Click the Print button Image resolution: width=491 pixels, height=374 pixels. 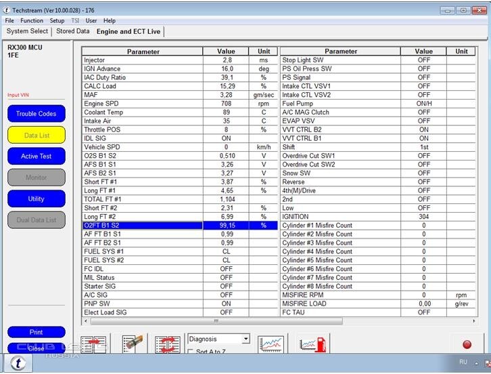pos(37,333)
